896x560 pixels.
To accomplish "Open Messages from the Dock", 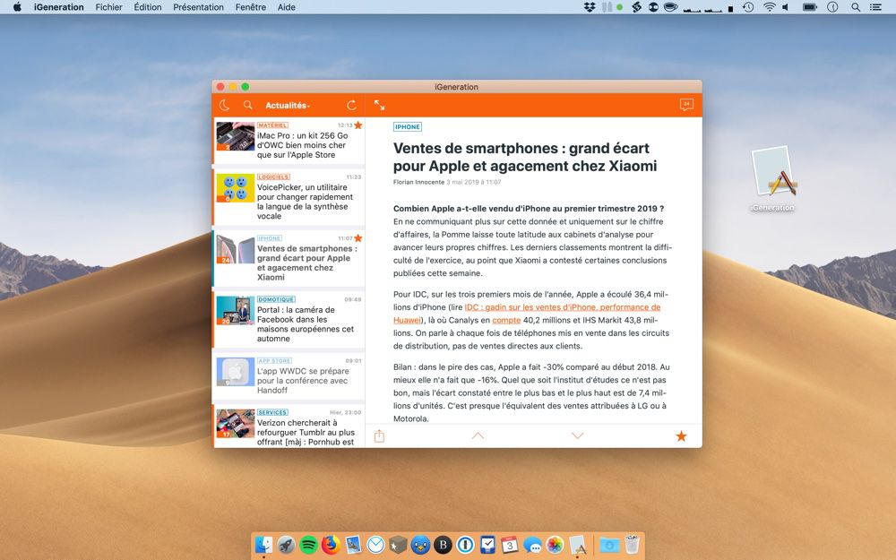I will point(532,545).
